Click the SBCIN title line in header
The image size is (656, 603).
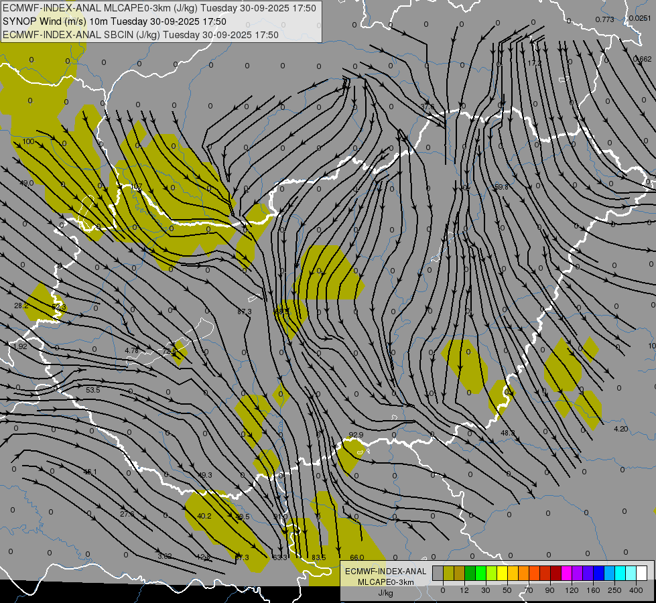pyautogui.click(x=141, y=35)
